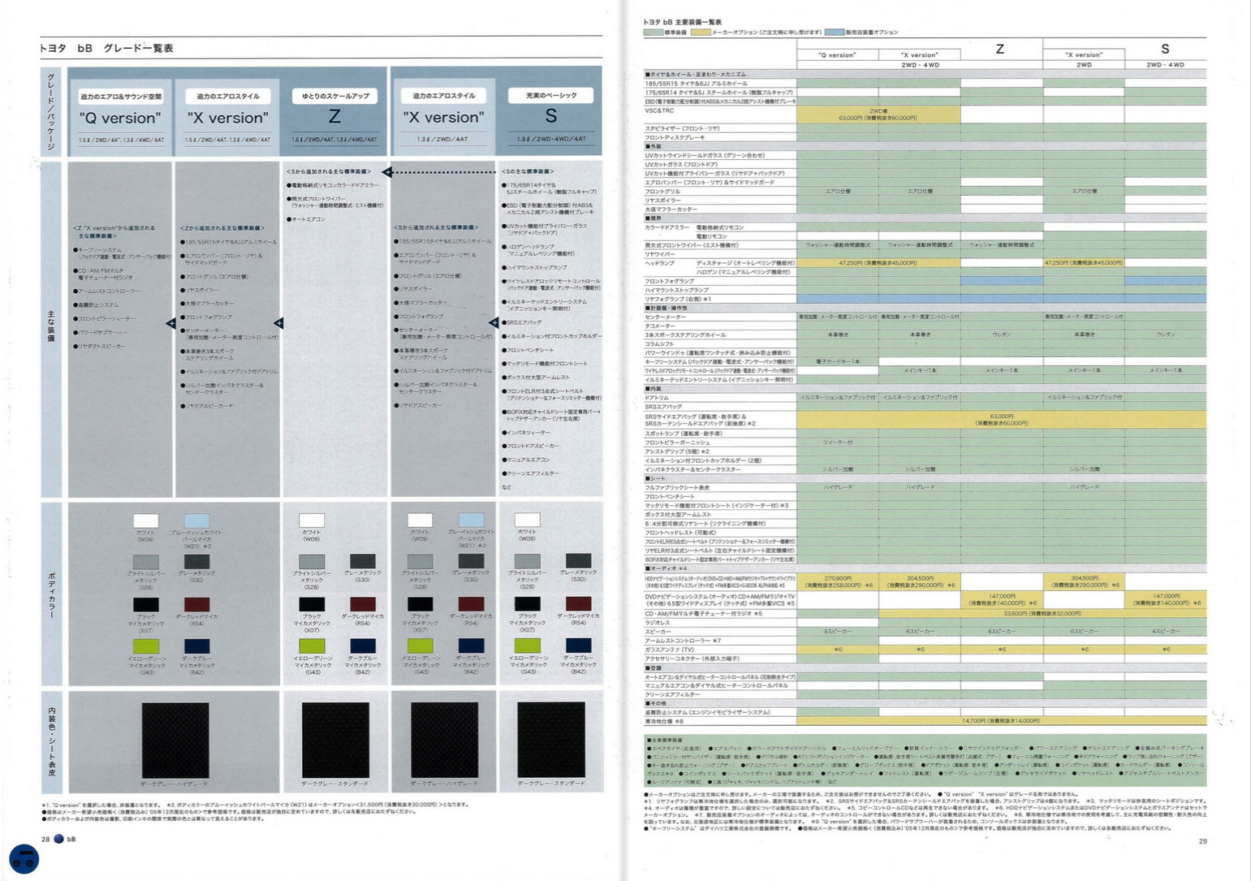Select the S grade header on left page
1251x881 pixels.
click(x=550, y=116)
